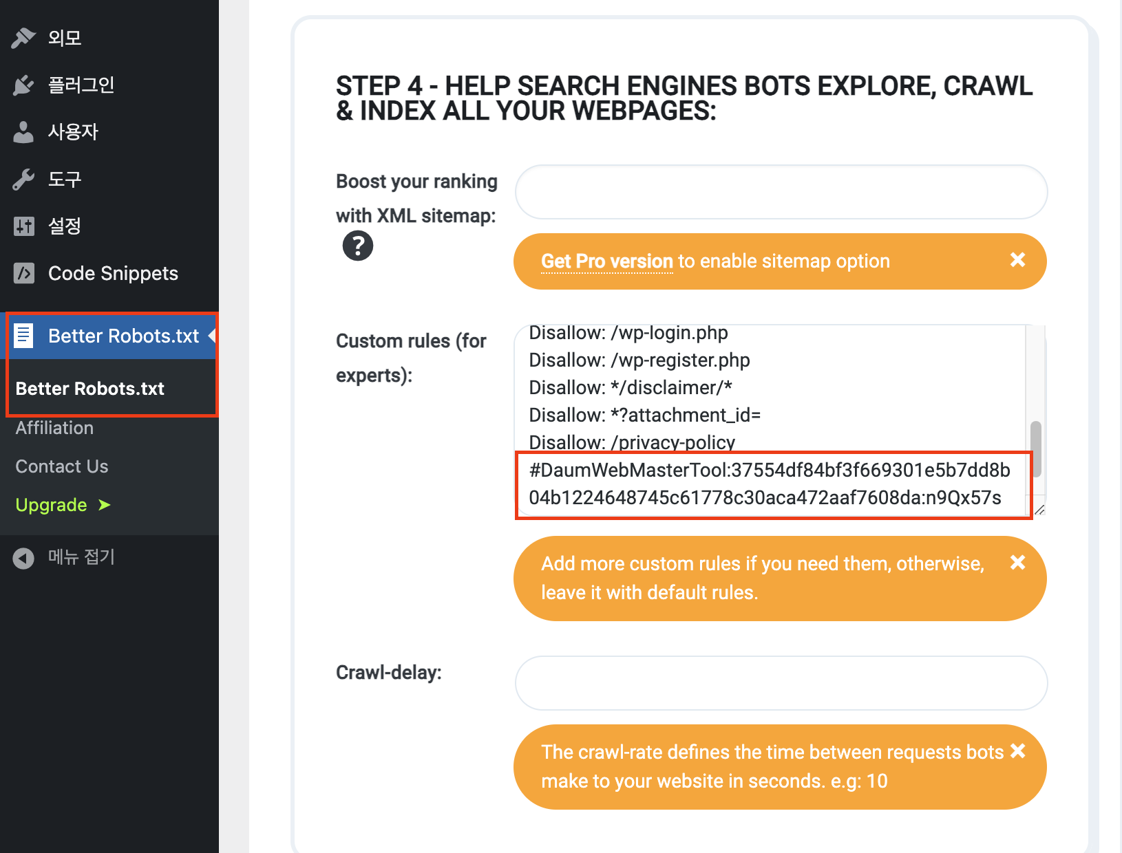Open the Contact Us submenu item
Viewport: 1122px width, 853px height.
(x=62, y=466)
